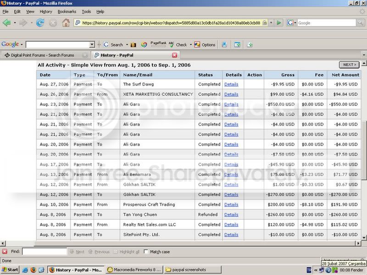367x275 pixels.
Task: Switch to Digital Point Forums tab
Action: tap(45, 55)
